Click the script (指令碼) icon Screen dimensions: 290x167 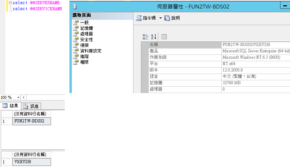point(139,18)
